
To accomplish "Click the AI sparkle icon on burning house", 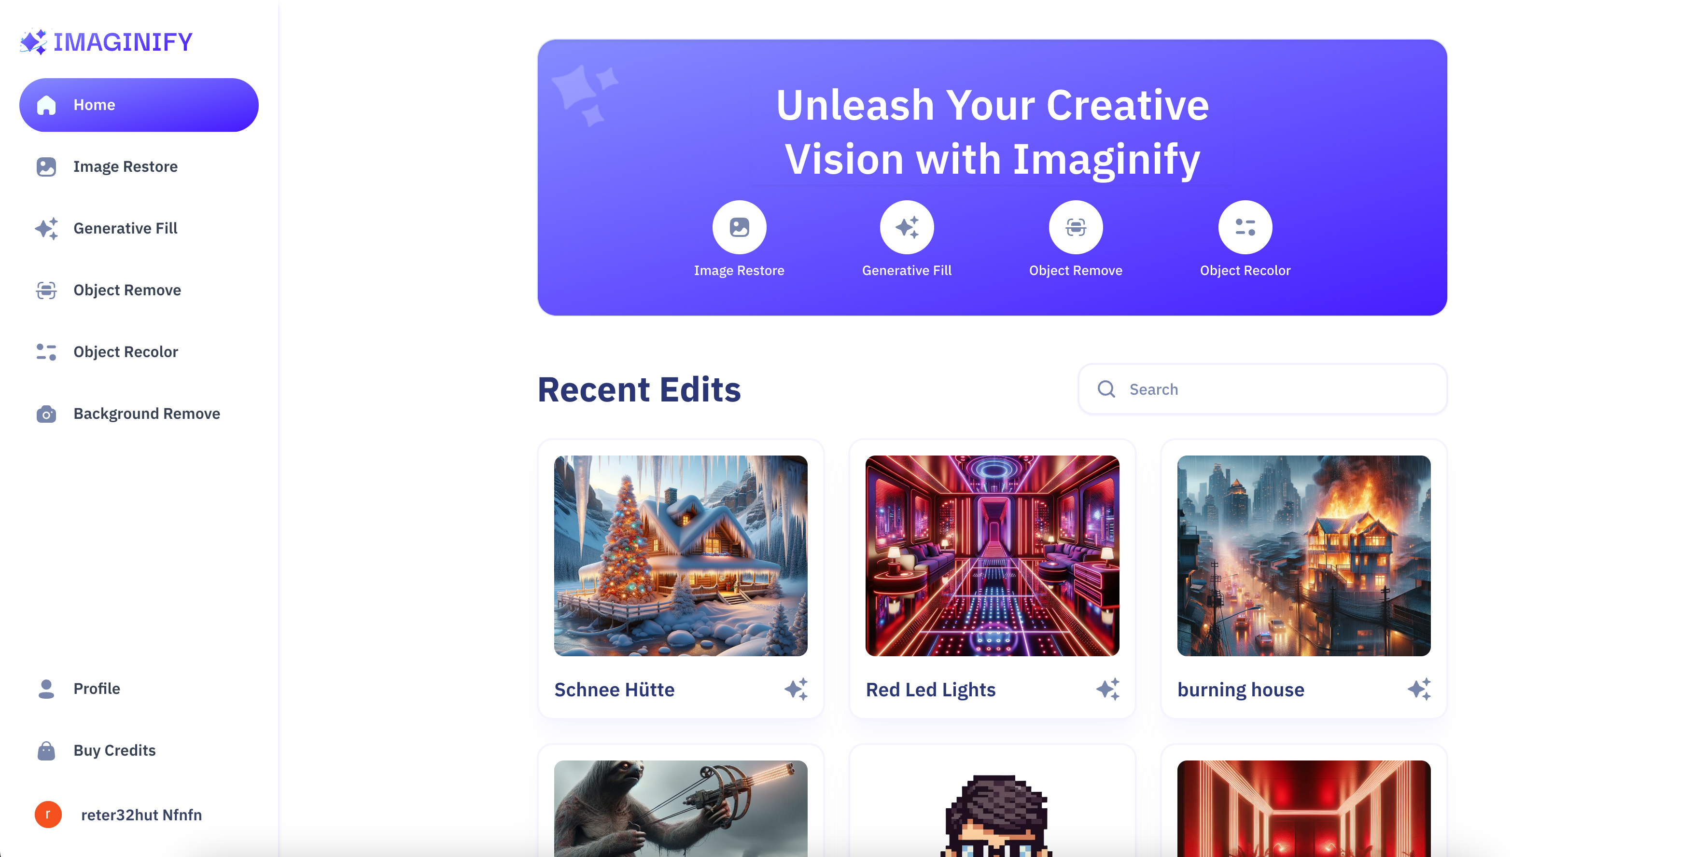I will 1419,689.
